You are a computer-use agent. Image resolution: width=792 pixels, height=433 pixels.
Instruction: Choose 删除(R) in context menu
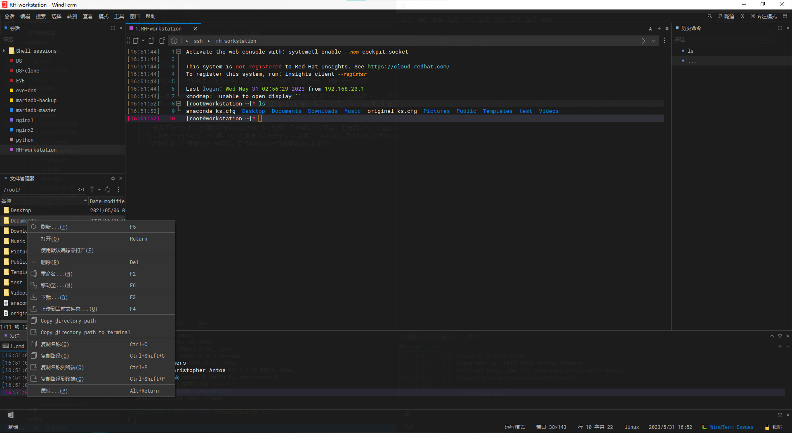click(101, 262)
